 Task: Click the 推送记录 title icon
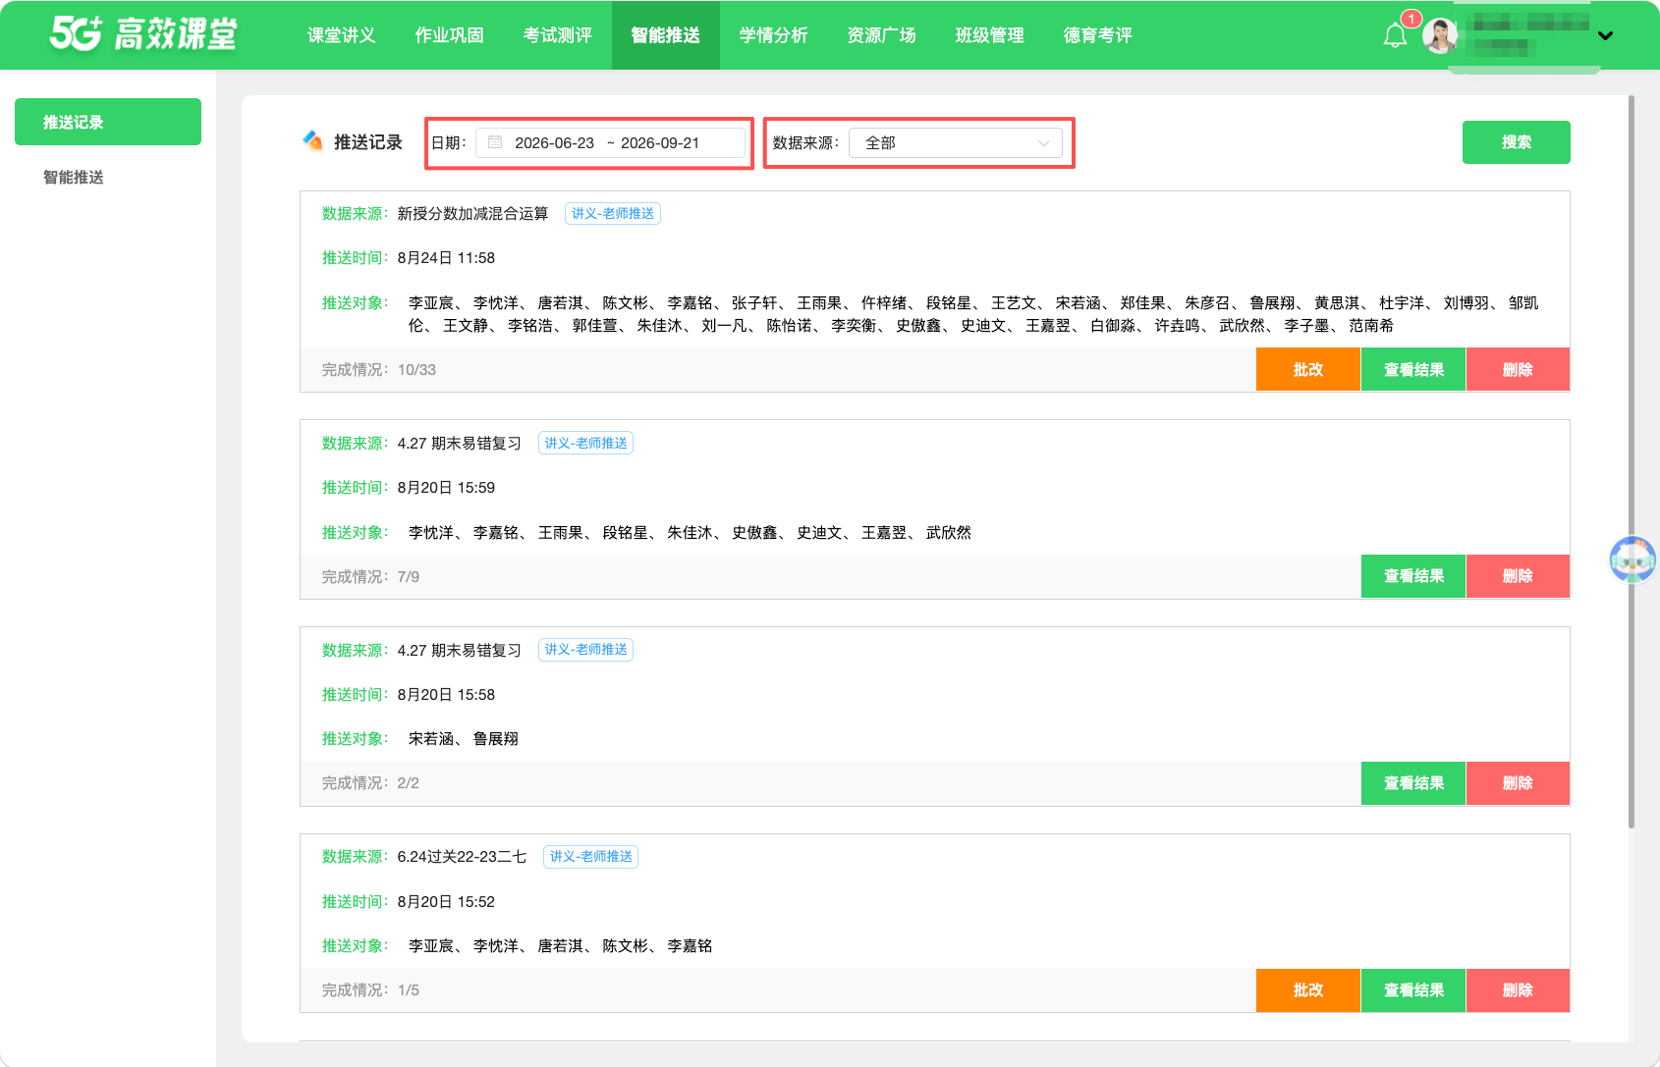click(312, 141)
